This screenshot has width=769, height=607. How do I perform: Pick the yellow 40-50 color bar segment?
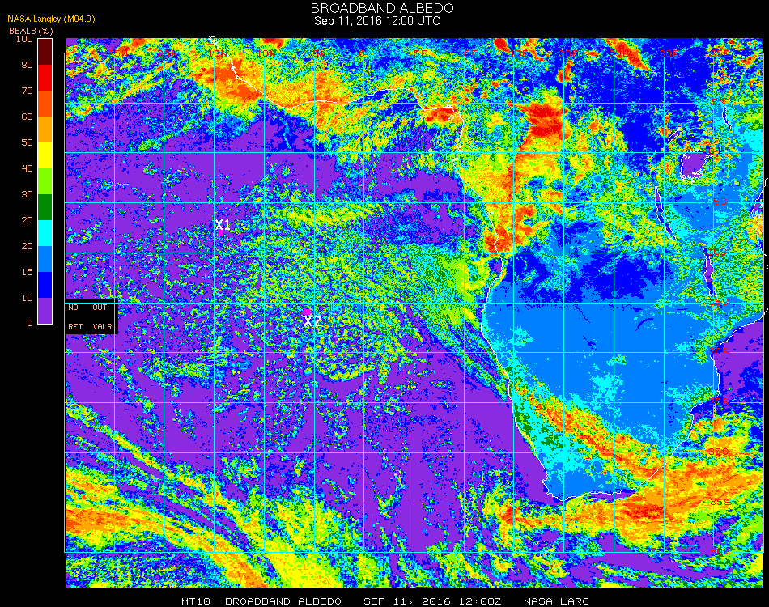click(x=45, y=155)
